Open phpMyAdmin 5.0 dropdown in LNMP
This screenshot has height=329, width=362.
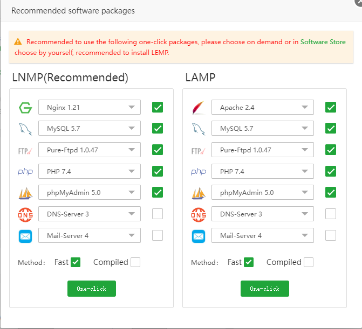pos(90,192)
